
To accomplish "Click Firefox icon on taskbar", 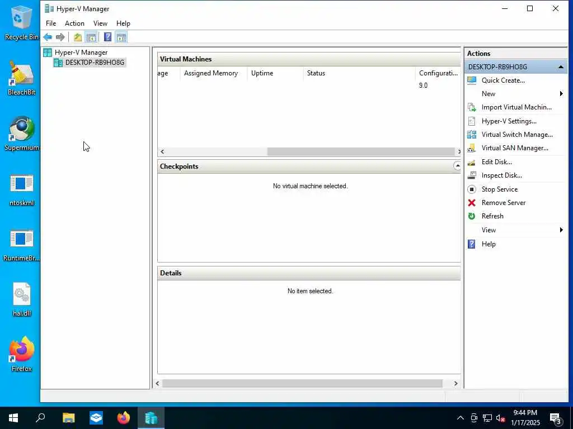I will 124,418.
